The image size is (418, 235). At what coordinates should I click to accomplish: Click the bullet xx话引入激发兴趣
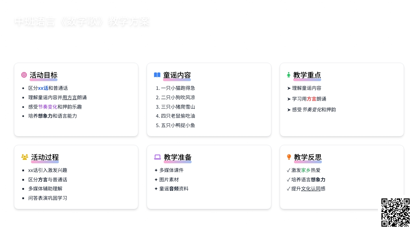[x=48, y=170]
